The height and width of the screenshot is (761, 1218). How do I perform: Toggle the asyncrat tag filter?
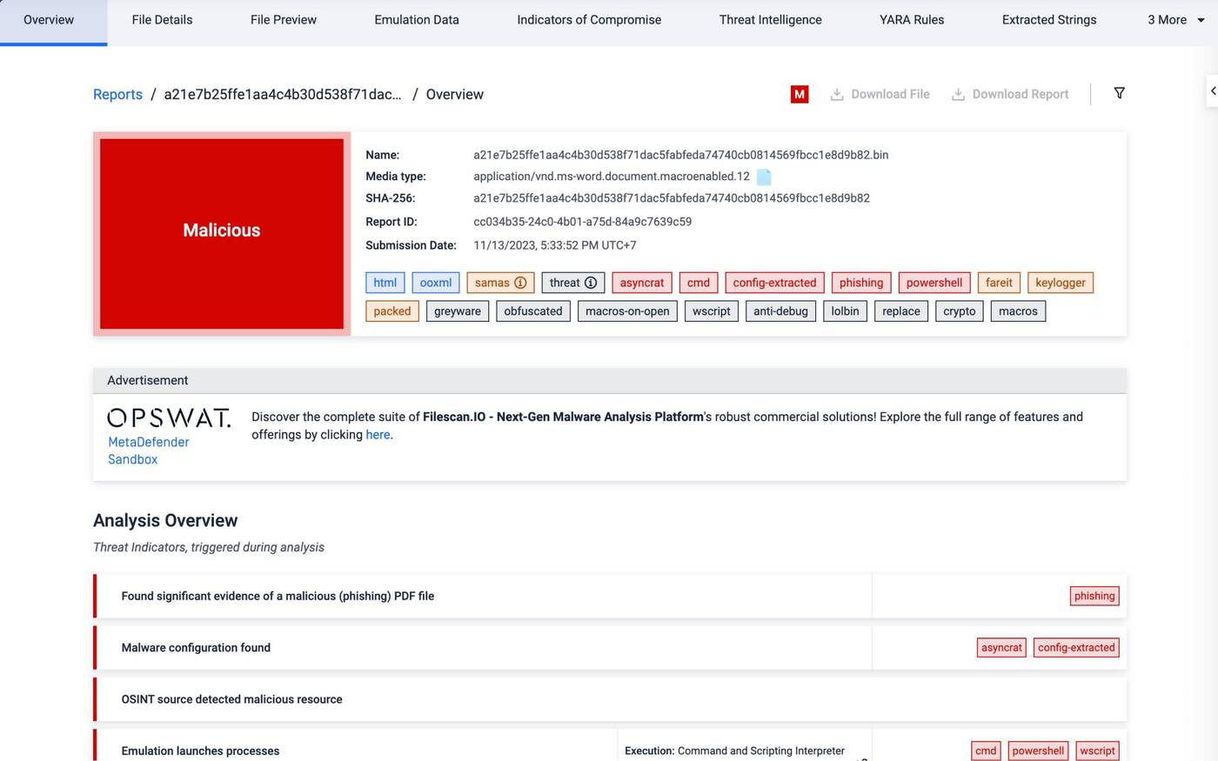(x=641, y=282)
